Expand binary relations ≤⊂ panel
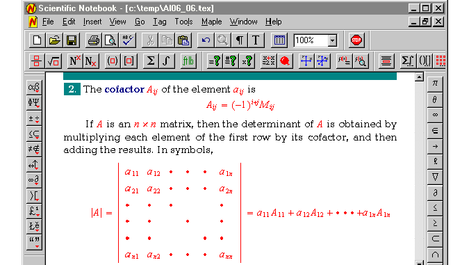Image resolution: width=469 pixels, height=265 pixels. point(34,134)
